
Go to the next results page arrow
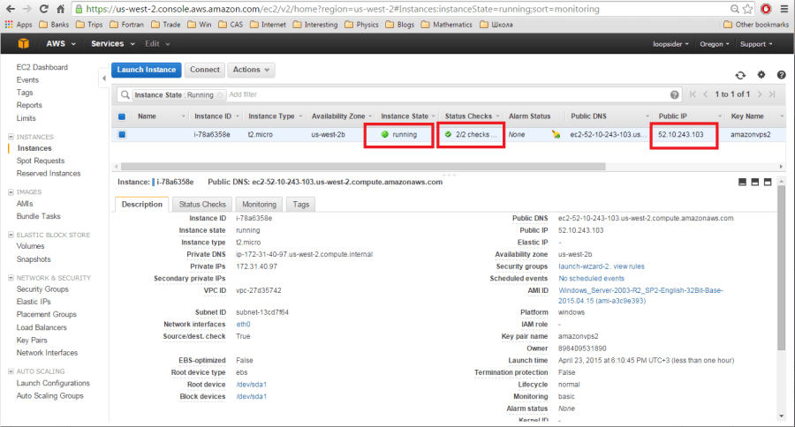pos(760,94)
